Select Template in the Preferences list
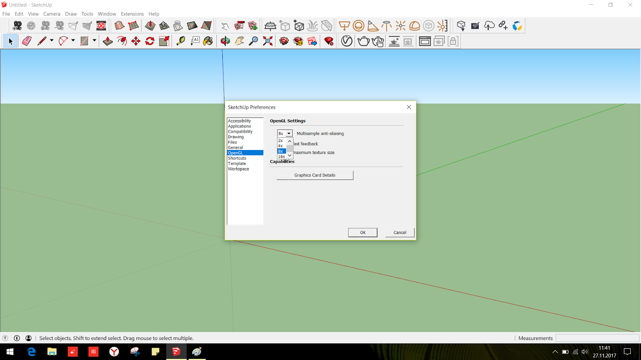The height and width of the screenshot is (360, 641). 245,164
